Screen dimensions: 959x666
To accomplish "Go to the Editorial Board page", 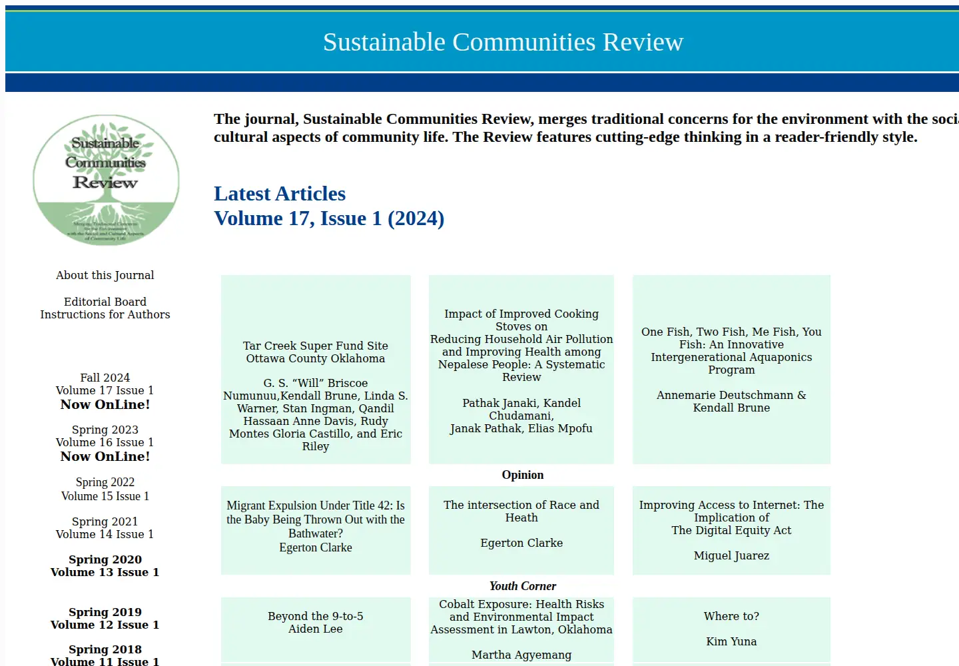I will pos(105,302).
